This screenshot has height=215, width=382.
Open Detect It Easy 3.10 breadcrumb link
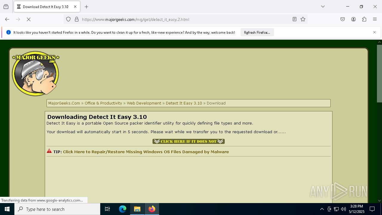[184, 103]
